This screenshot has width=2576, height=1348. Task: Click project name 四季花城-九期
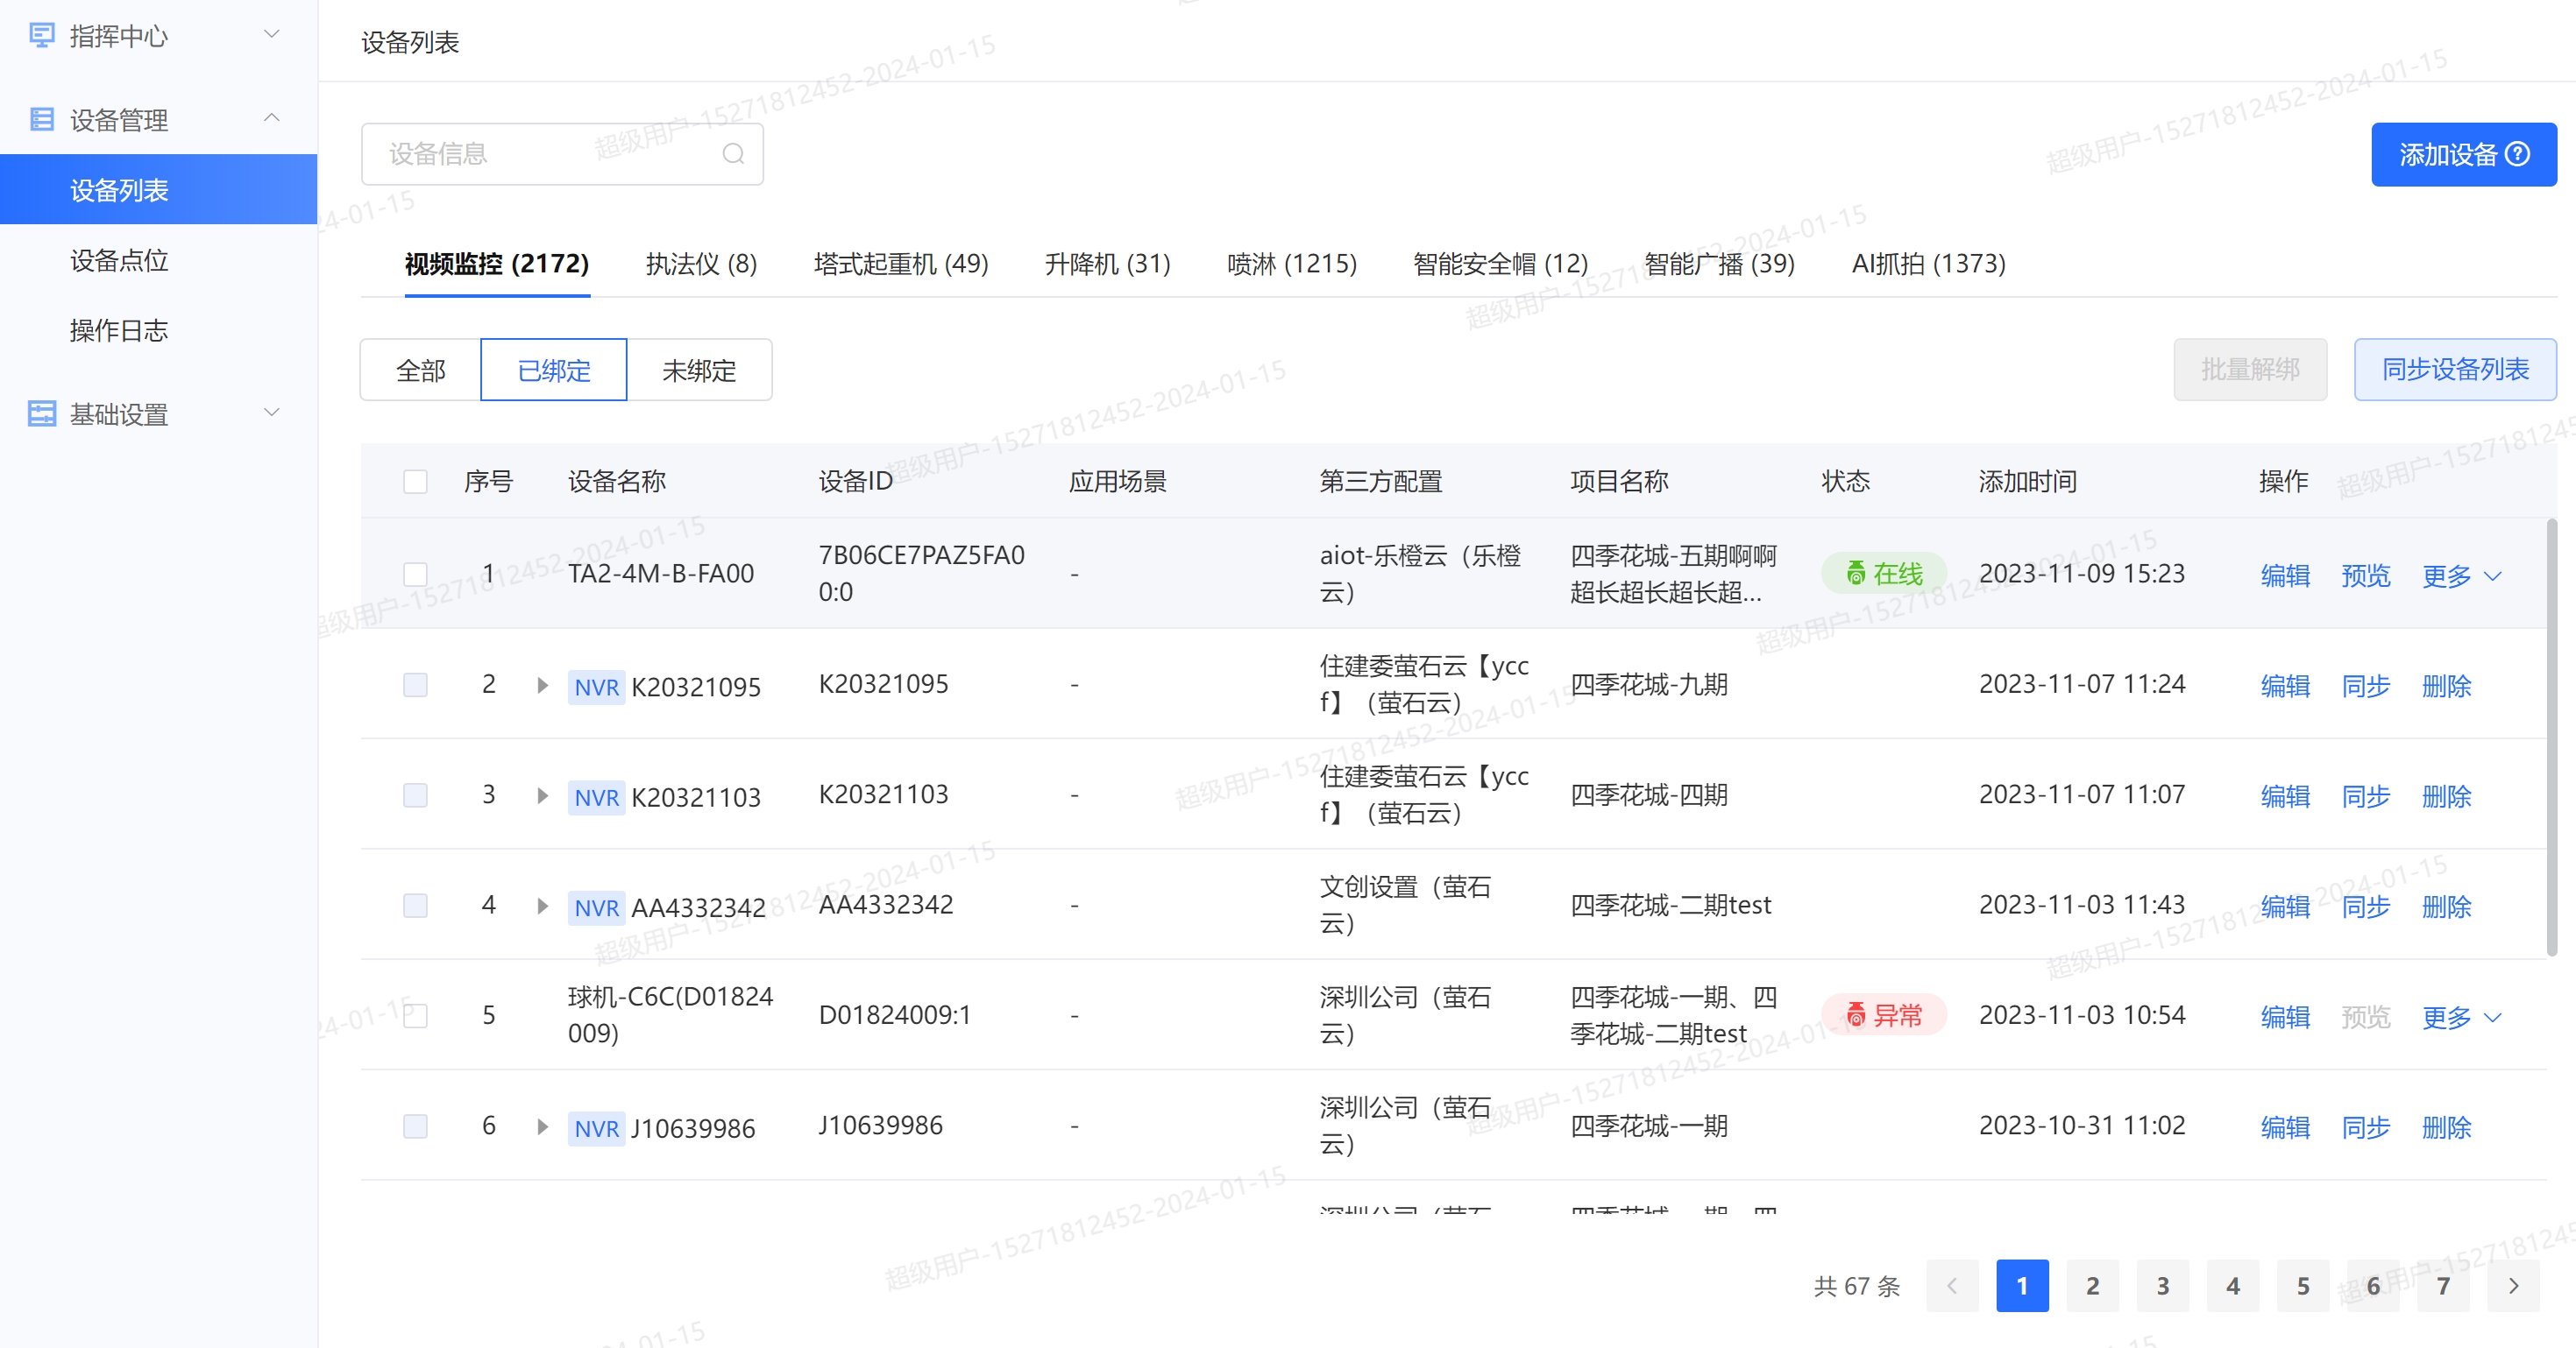(1649, 684)
